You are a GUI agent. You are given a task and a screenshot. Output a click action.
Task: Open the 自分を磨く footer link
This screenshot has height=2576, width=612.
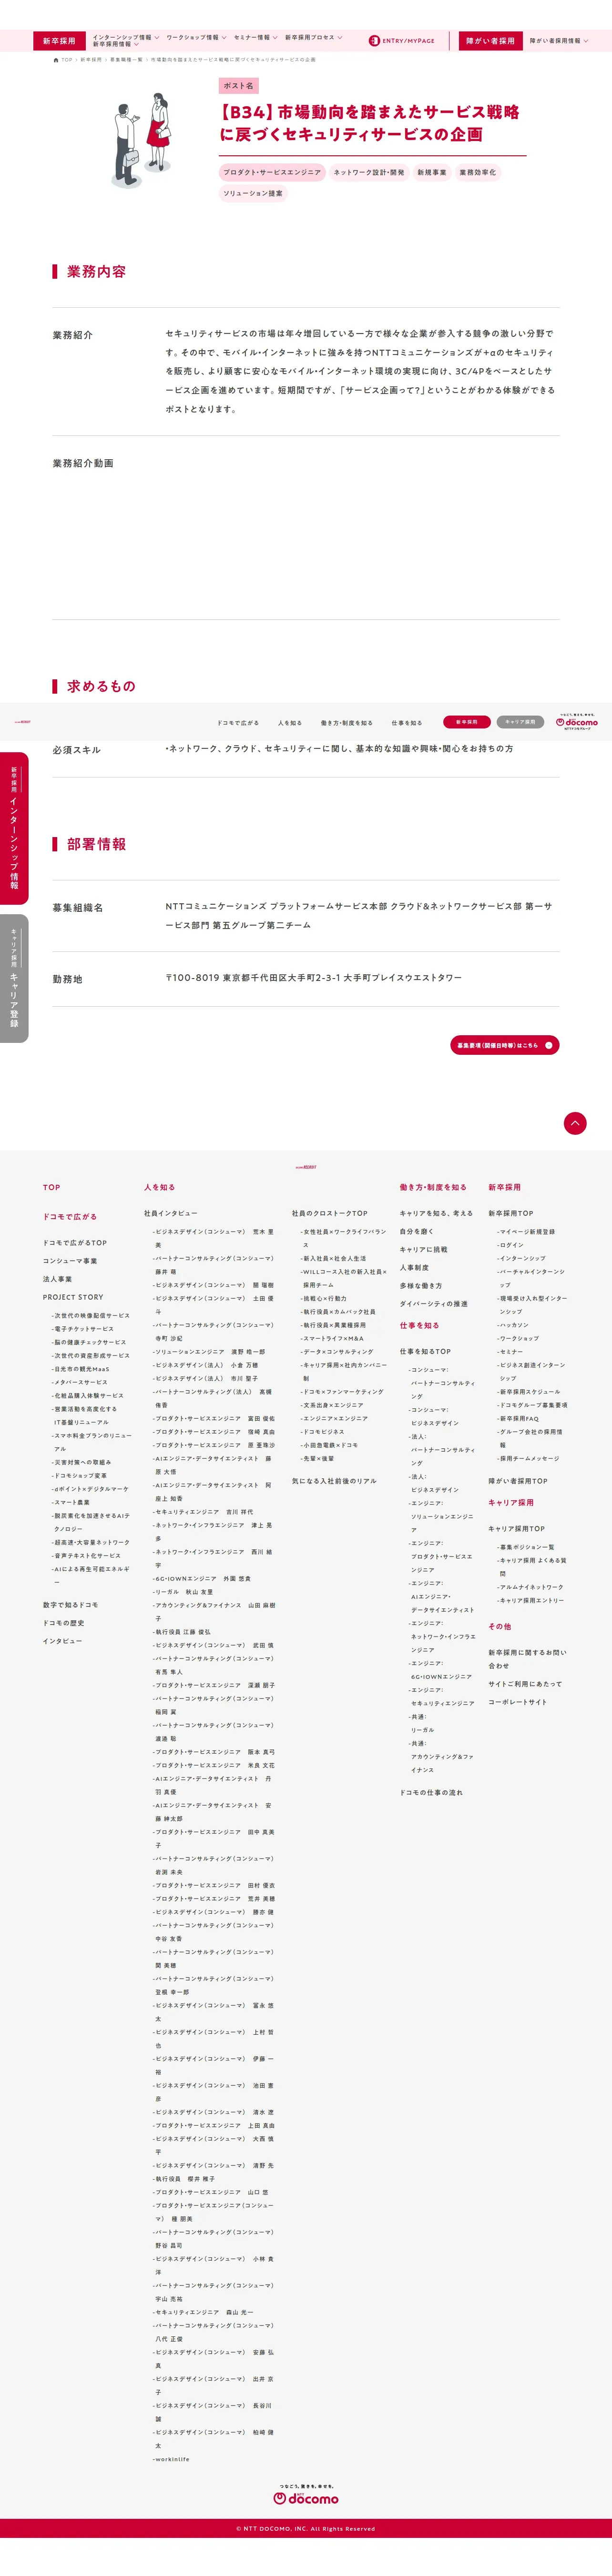click(x=417, y=1231)
